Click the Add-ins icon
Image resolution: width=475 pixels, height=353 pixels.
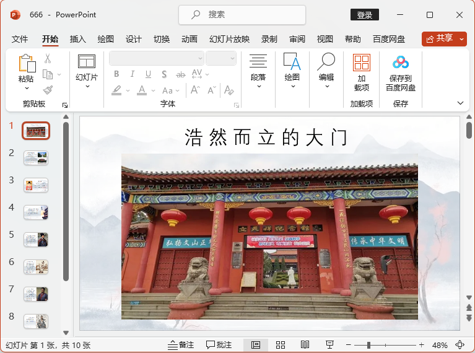click(x=361, y=63)
